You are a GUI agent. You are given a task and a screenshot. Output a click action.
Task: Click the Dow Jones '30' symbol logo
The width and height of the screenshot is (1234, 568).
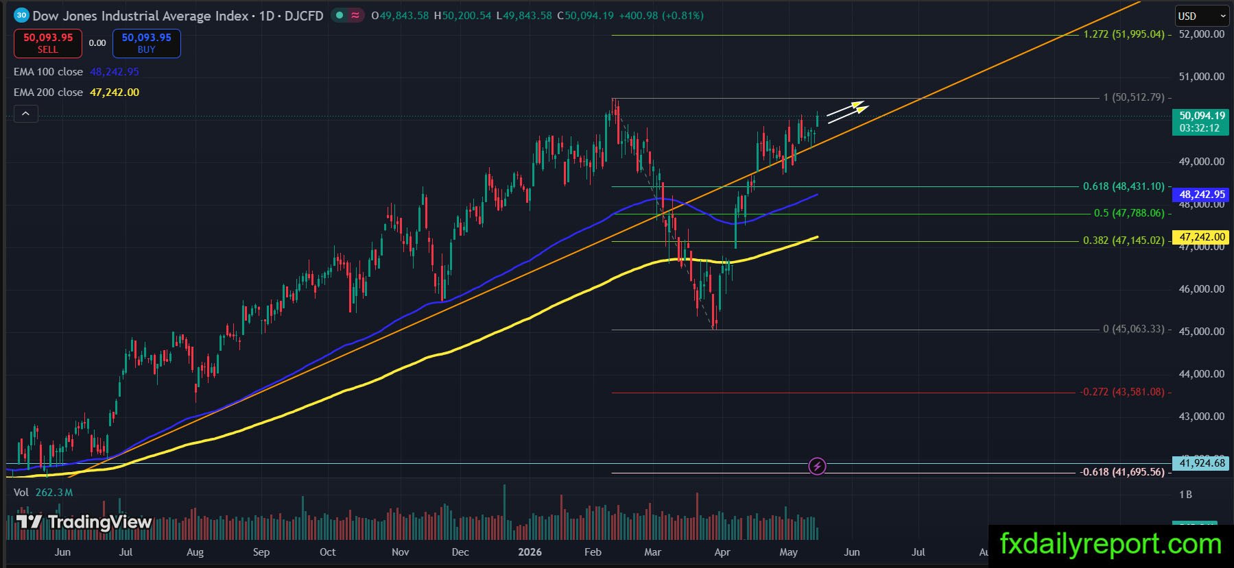(x=21, y=15)
